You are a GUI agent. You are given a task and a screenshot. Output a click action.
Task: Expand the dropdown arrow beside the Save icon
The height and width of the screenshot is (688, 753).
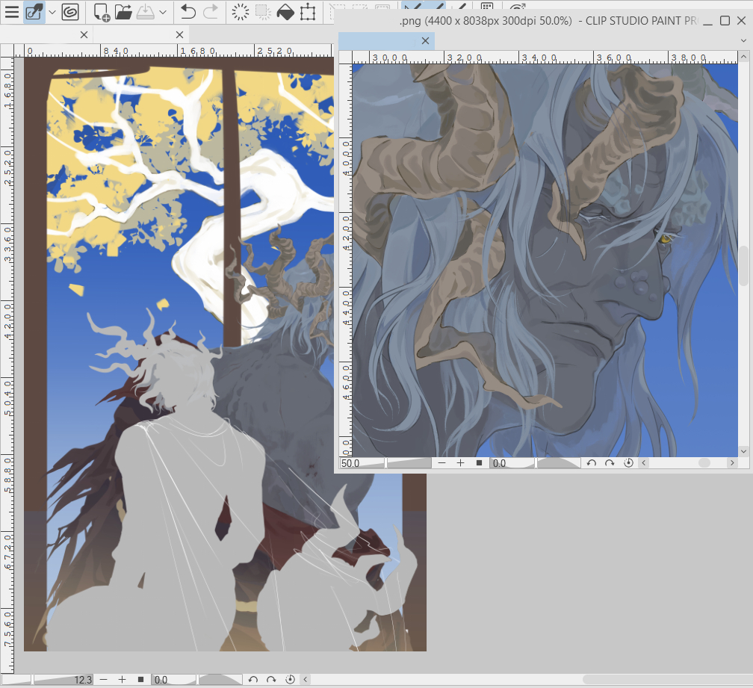pyautogui.click(x=162, y=12)
